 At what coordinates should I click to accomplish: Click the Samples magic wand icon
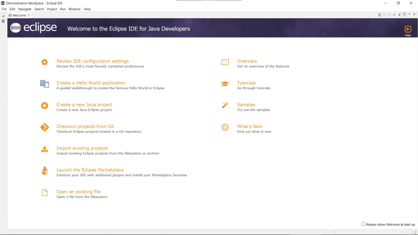(x=225, y=105)
